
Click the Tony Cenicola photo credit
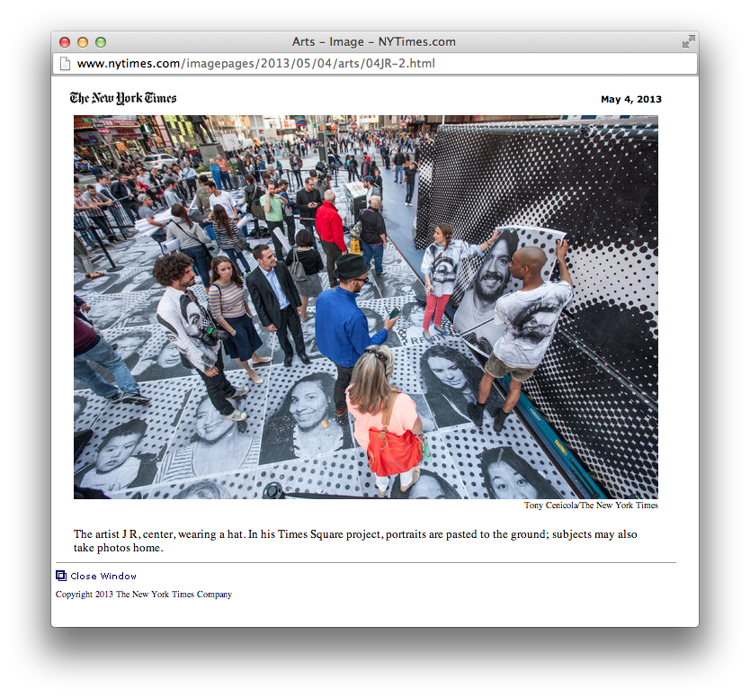point(591,506)
